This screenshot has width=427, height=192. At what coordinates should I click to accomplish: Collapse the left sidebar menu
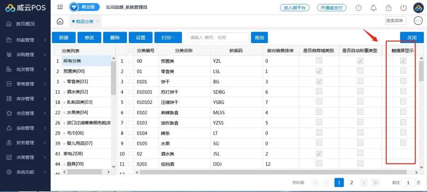pyautogui.click(x=60, y=7)
